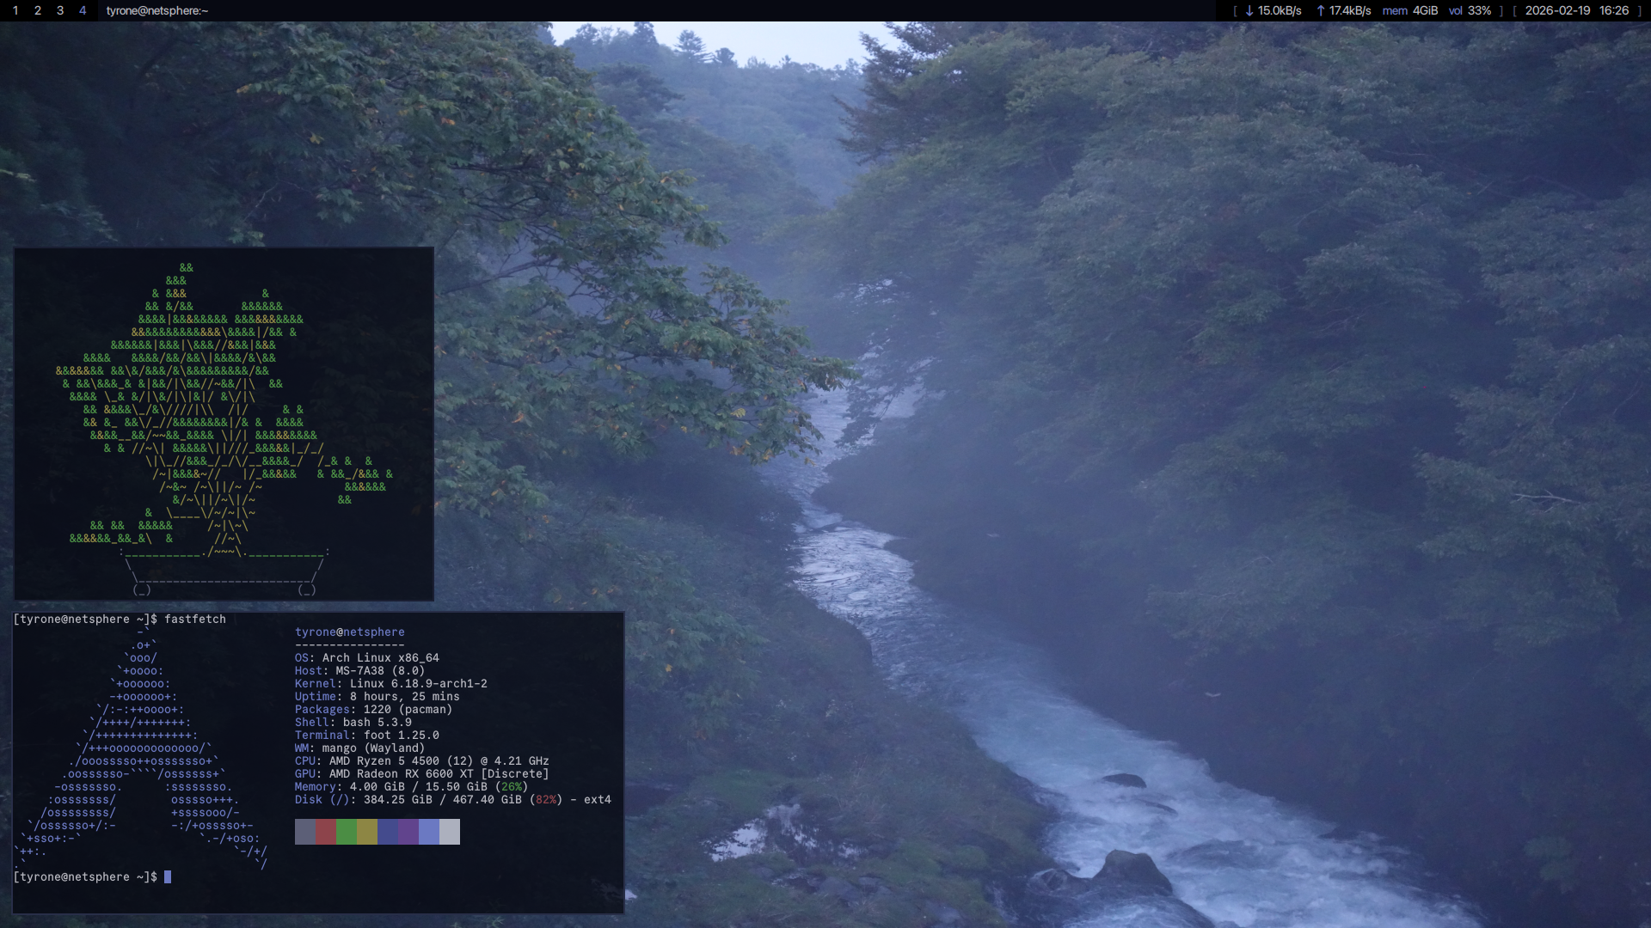Click the vol 33% volume indicator

[x=1470, y=11]
